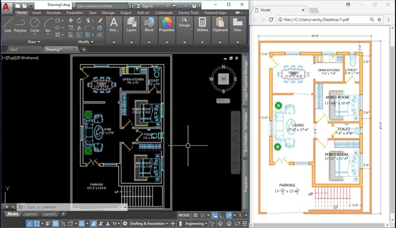Viewport: 396px width, 228px height.
Task: Open the Engineering units dropdown
Action: [x=196, y=223]
